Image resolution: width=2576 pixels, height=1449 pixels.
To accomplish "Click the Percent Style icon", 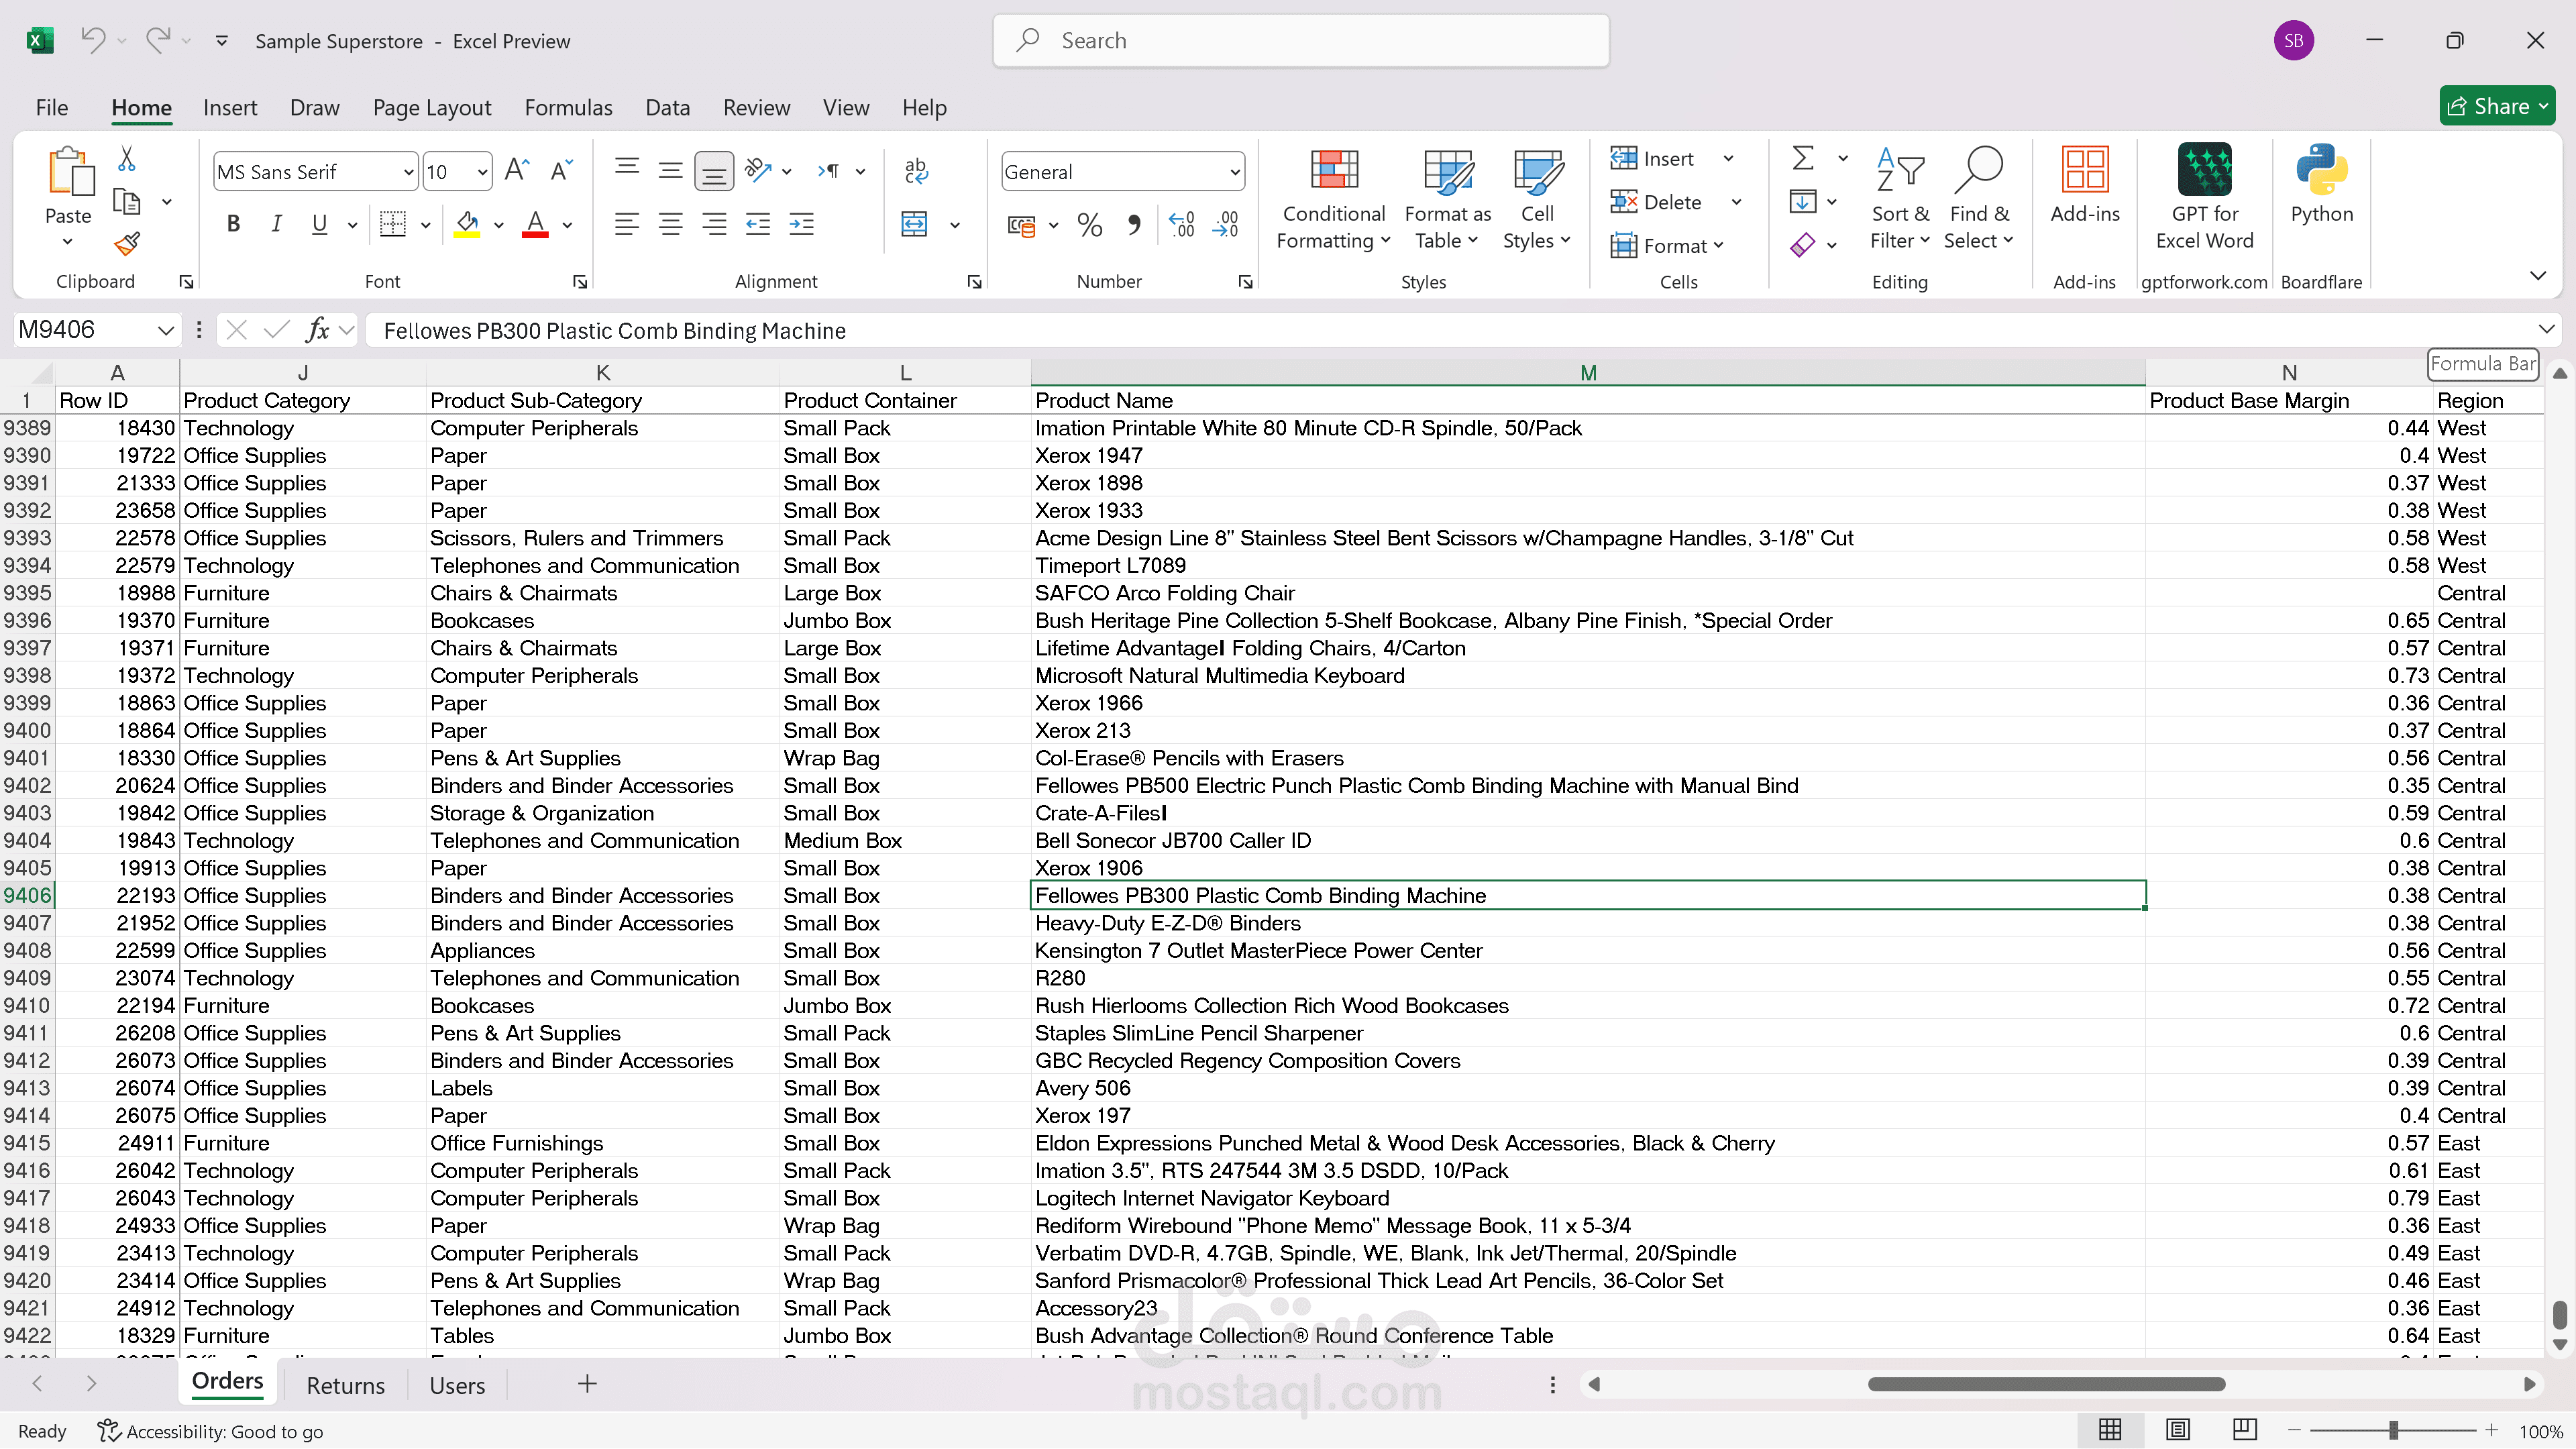I will (x=1089, y=225).
